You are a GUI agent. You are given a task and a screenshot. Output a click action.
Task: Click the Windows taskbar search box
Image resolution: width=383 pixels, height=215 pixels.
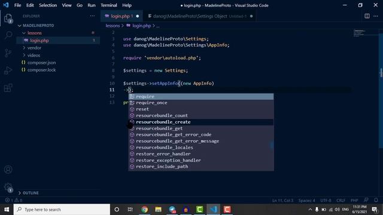coord(62,210)
